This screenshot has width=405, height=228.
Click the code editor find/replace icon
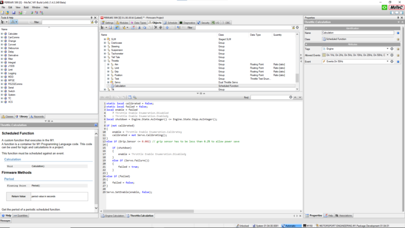click(x=134, y=97)
